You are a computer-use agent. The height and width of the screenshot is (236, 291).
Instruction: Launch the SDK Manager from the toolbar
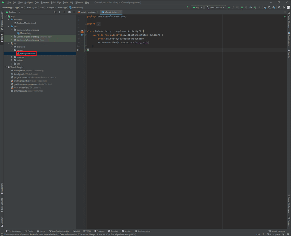pos(274,7)
